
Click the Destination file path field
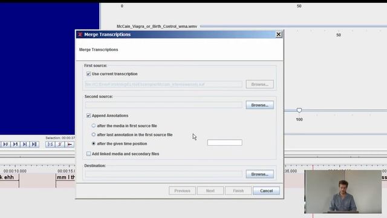(x=164, y=174)
